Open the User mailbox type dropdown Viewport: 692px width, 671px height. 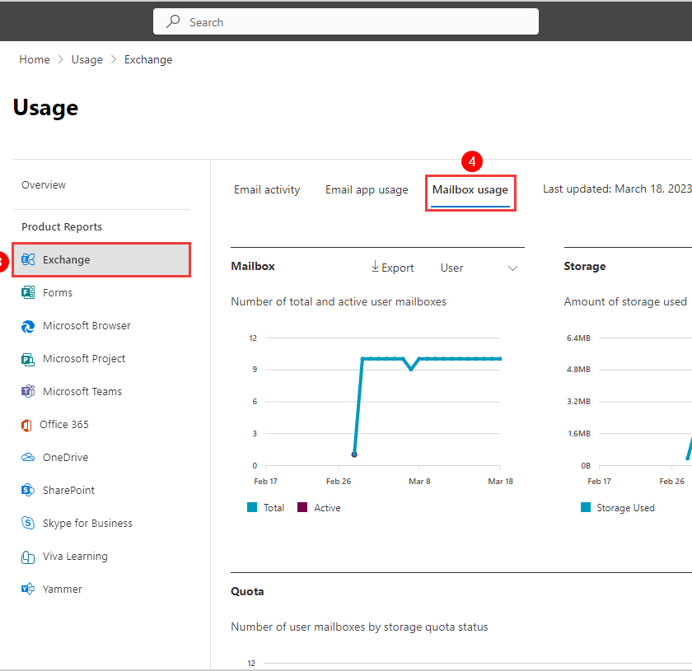[479, 268]
